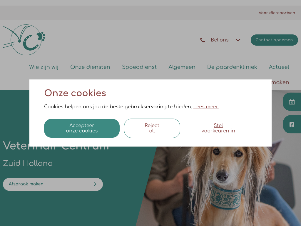Click the phone icon beside Bel ons
The height and width of the screenshot is (226, 301).
(x=203, y=40)
